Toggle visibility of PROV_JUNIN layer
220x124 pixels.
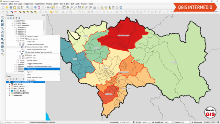10,86
